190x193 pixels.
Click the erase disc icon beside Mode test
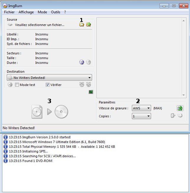pyautogui.click(x=10, y=85)
